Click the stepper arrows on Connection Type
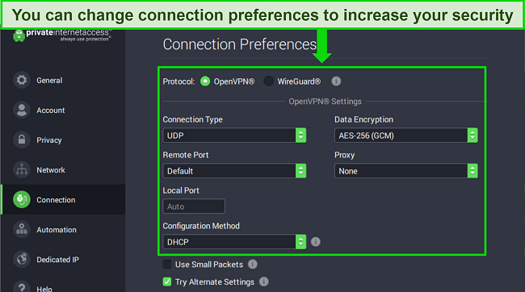The width and height of the screenshot is (525, 292). pyautogui.click(x=300, y=136)
